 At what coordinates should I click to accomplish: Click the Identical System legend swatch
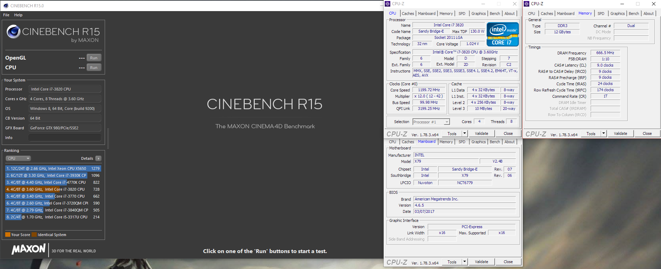pyautogui.click(x=34, y=235)
